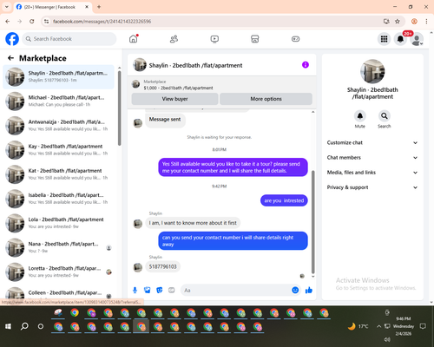Expand Media, files and links section
The width and height of the screenshot is (434, 347).
pos(372,173)
